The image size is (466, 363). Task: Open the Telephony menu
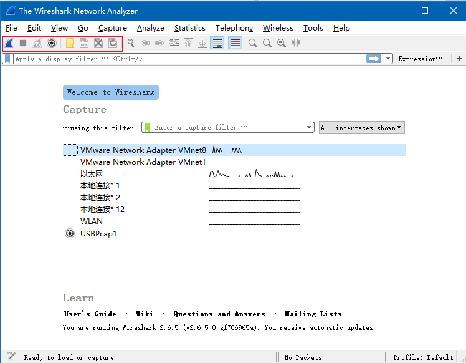(x=234, y=28)
